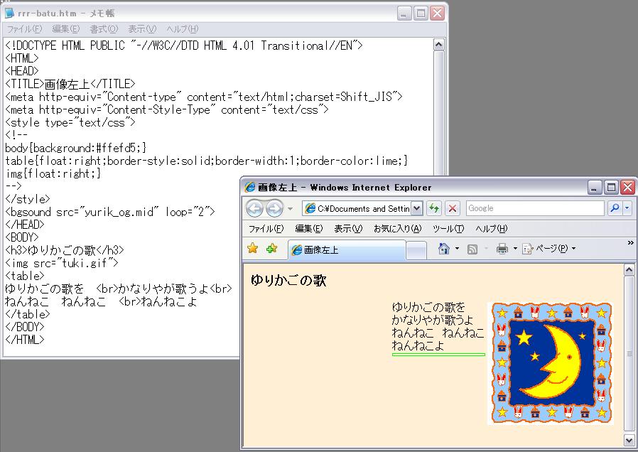Expand the Print options dropdown arrow
Image resolution: width=638 pixels, height=452 pixels.
(x=515, y=249)
